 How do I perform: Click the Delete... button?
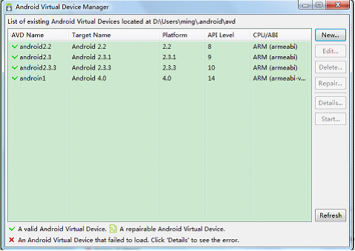pyautogui.click(x=330, y=67)
